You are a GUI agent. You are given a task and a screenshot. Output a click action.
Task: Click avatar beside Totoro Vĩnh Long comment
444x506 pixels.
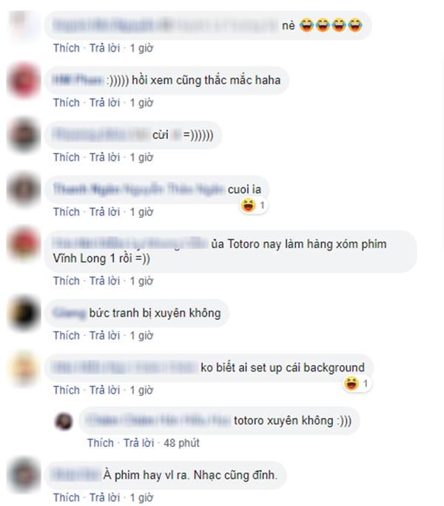tap(24, 245)
